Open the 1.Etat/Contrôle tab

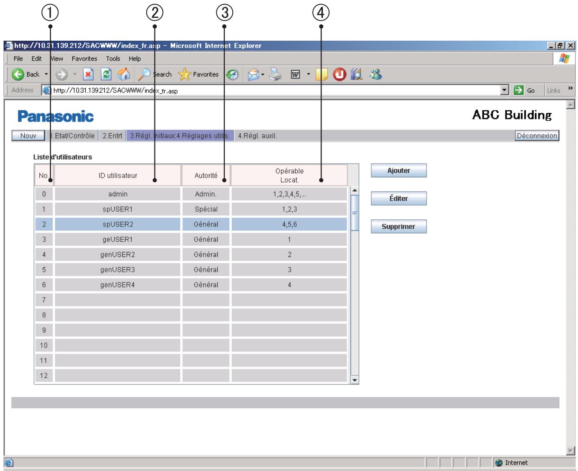[73, 136]
